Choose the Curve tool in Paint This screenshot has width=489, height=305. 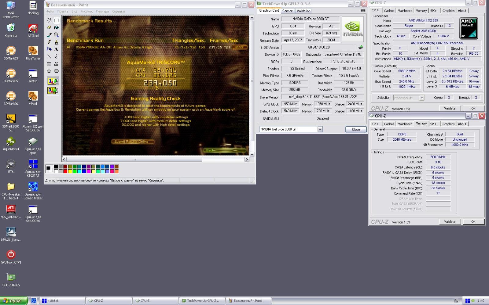click(57, 56)
